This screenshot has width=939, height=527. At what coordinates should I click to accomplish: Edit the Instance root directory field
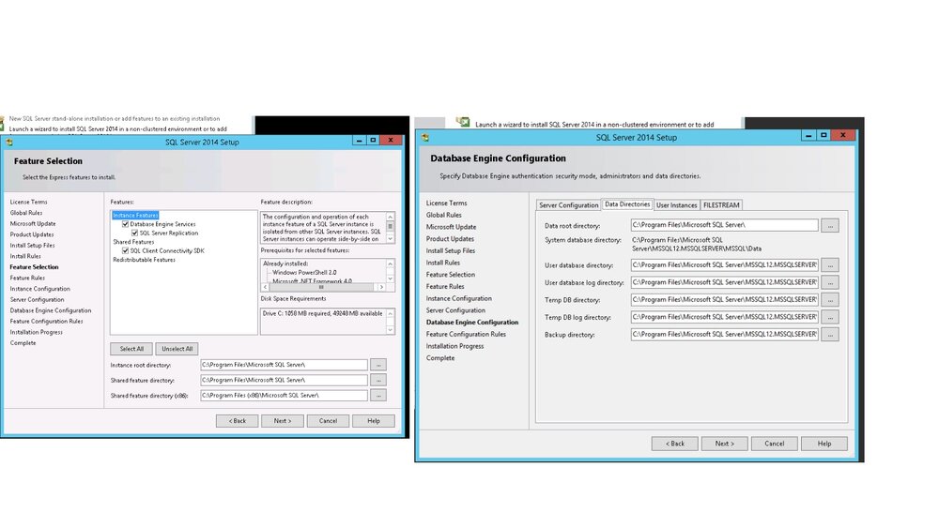tap(284, 364)
